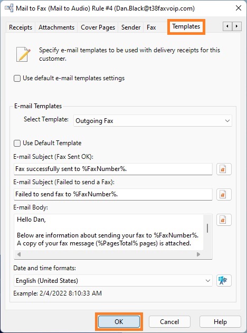Image resolution: width=247 pixels, height=333 pixels.
Task: Insert variable into Failed to send subject
Action: (224, 194)
